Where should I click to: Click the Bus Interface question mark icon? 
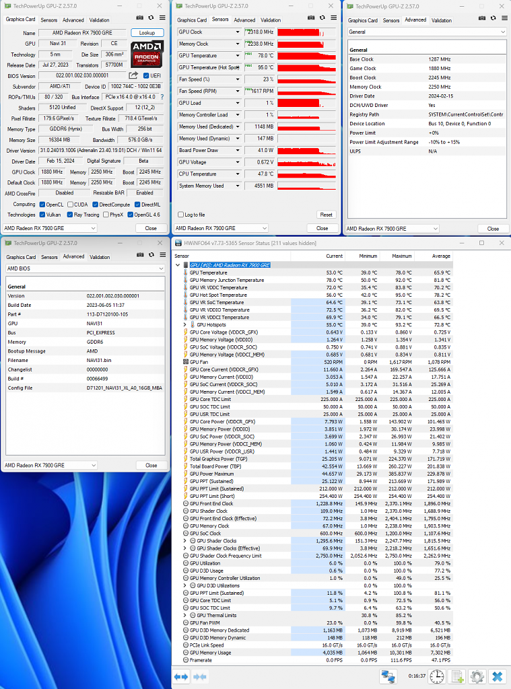tap(162, 97)
